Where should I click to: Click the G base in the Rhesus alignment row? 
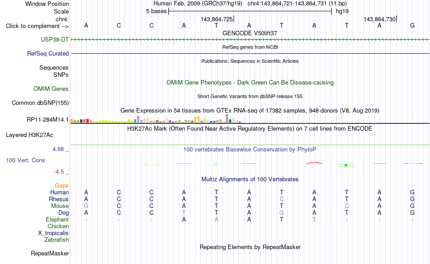pyautogui.click(x=412, y=199)
